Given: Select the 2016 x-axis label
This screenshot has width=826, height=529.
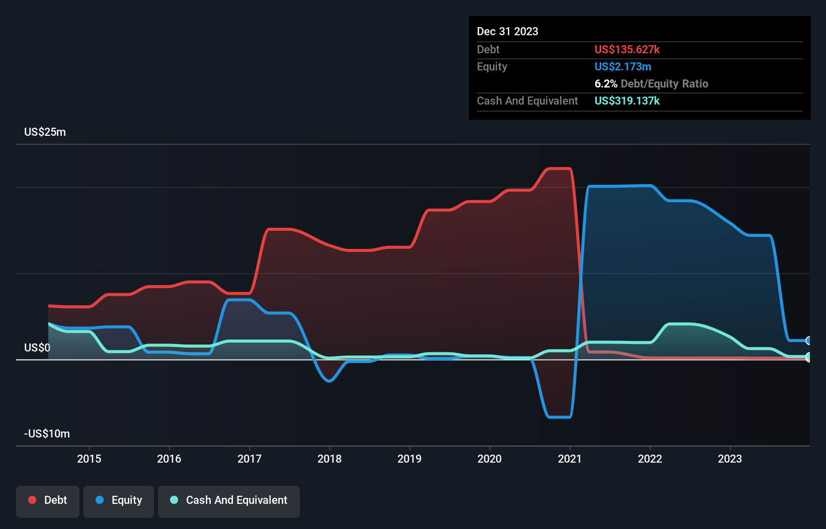Looking at the screenshot, I should (x=169, y=459).
